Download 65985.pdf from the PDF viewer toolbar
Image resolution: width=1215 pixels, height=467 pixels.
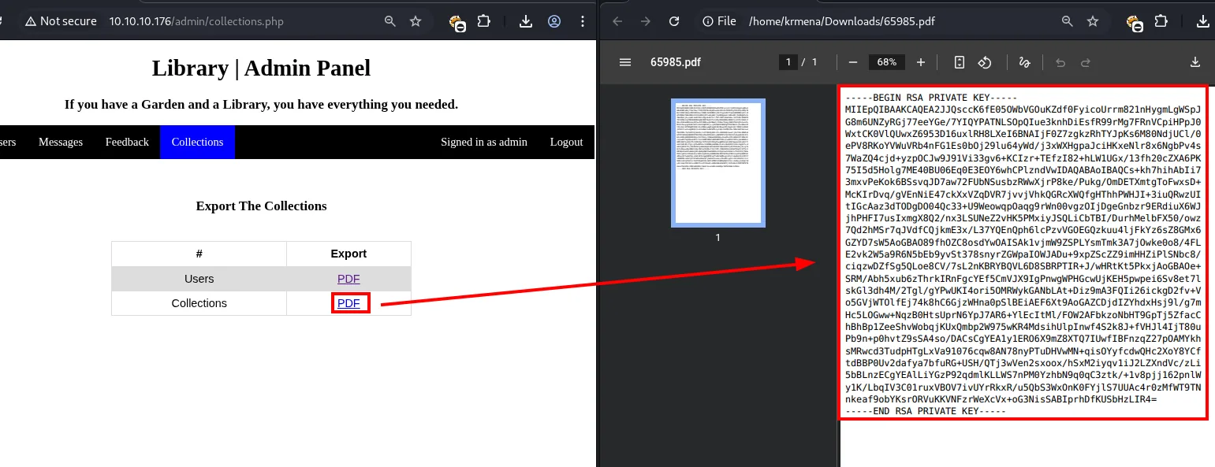point(1195,62)
